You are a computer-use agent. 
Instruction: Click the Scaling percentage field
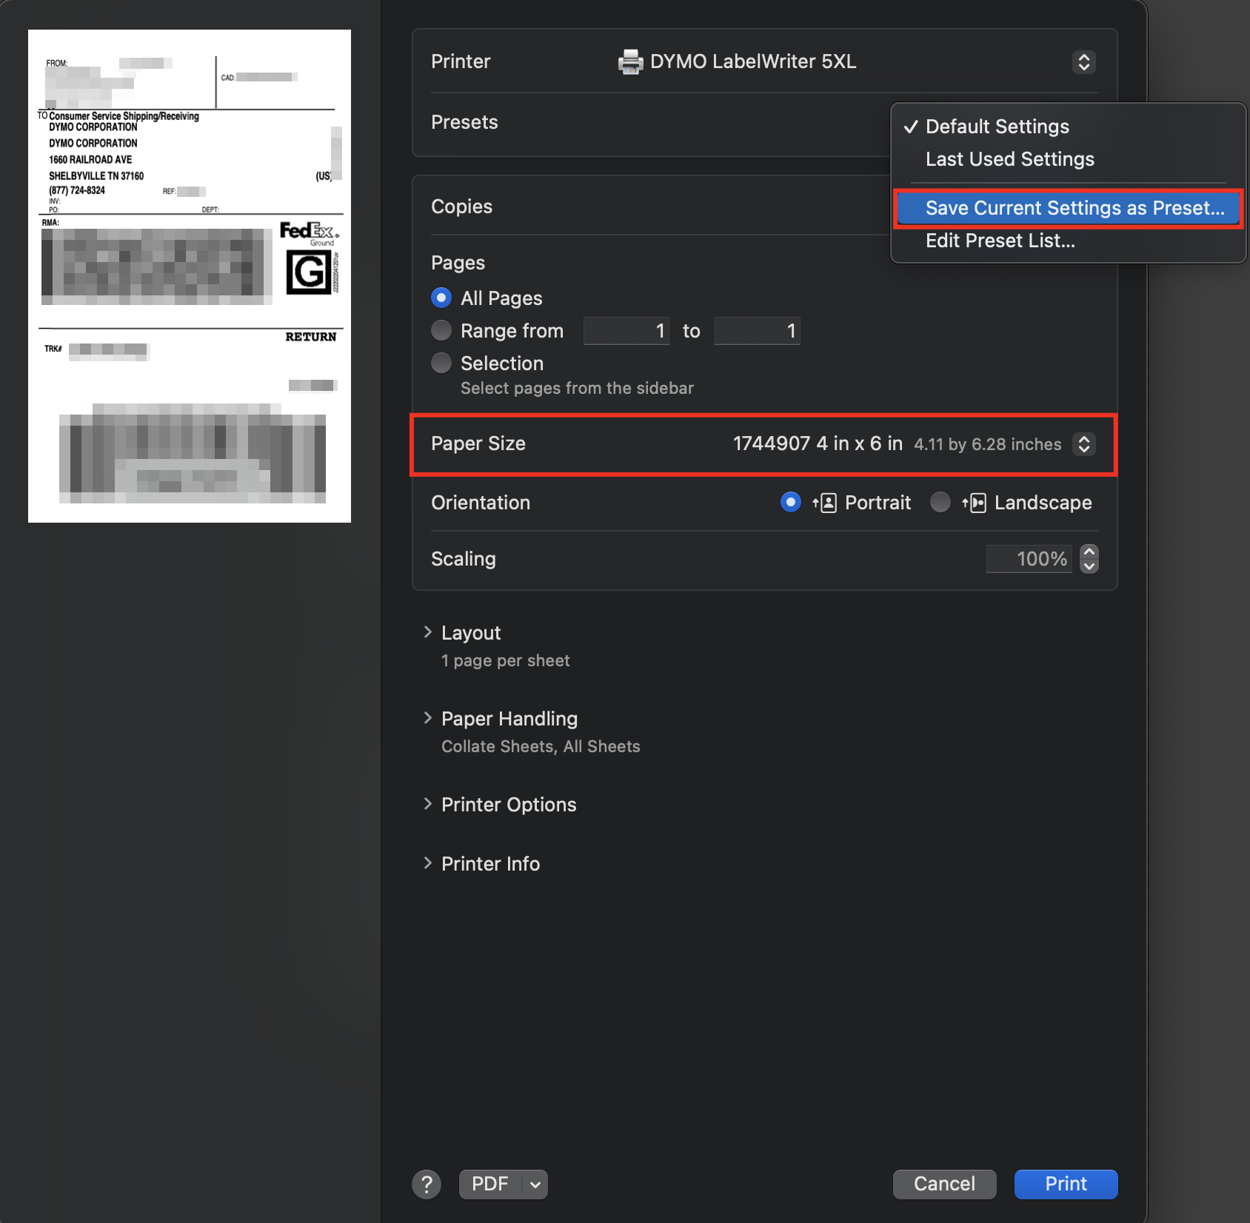point(1029,559)
